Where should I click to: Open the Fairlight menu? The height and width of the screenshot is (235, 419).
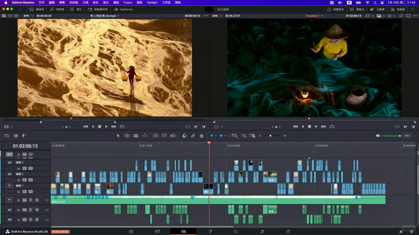pyautogui.click(x=152, y=3)
